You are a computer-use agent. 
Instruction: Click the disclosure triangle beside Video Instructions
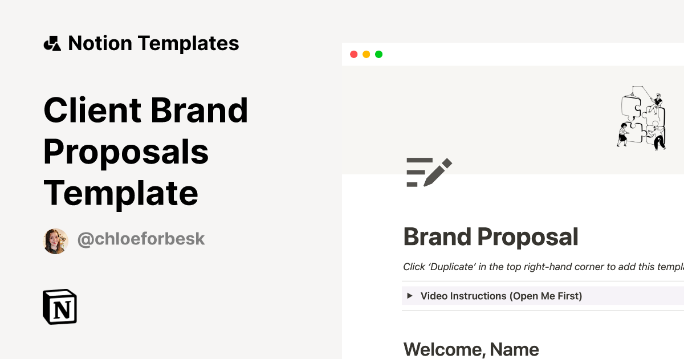click(x=409, y=296)
